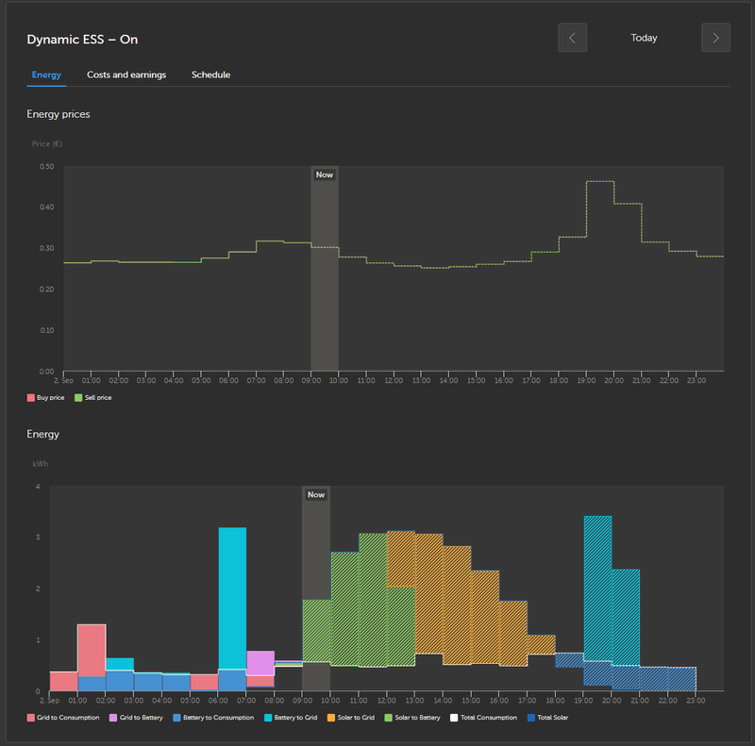Click the tall cyan Battery to Grid bar at 06:00
This screenshot has width=755, height=746.
click(232, 598)
